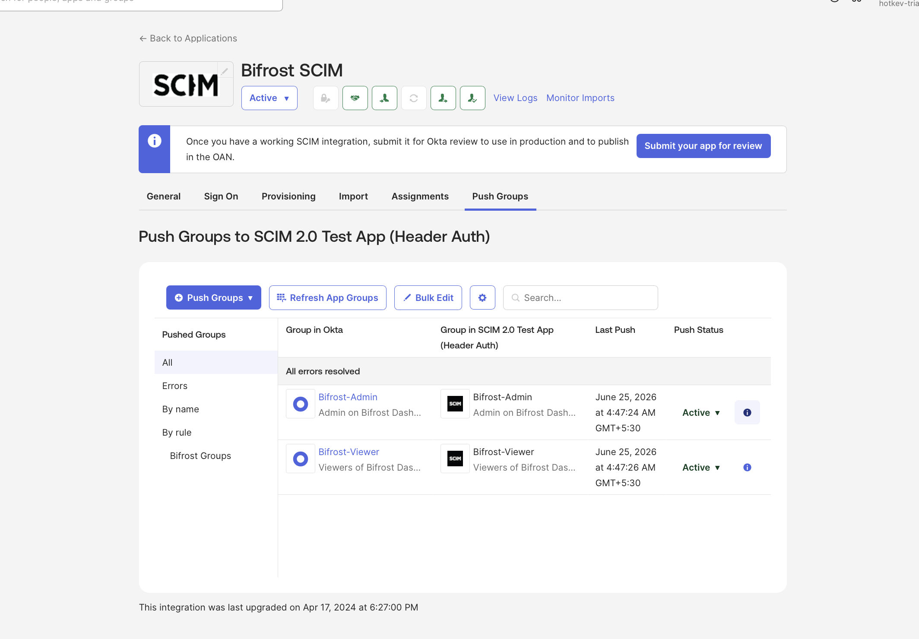Click the Group in Okta column header
Viewport: 919px width, 639px height.
tap(314, 330)
